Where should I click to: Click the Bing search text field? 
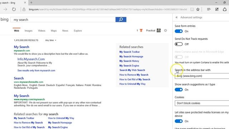coord(63,20)
